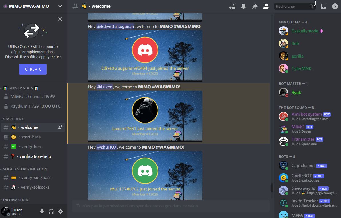Open MEE6 bot profile
Viewport: 341px width, 218px height.
[307, 215]
